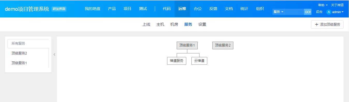Click the 添加顶级服务 button

327,24
